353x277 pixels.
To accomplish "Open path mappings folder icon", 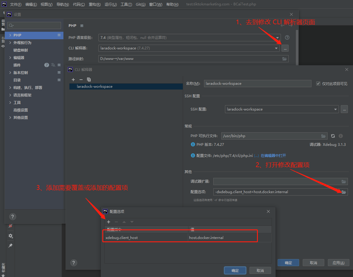I will (284, 59).
